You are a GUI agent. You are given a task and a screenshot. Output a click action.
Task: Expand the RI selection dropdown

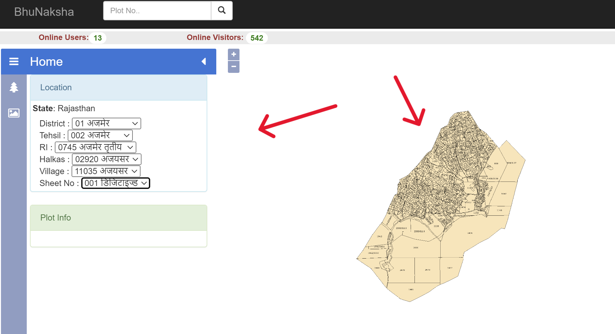(95, 147)
